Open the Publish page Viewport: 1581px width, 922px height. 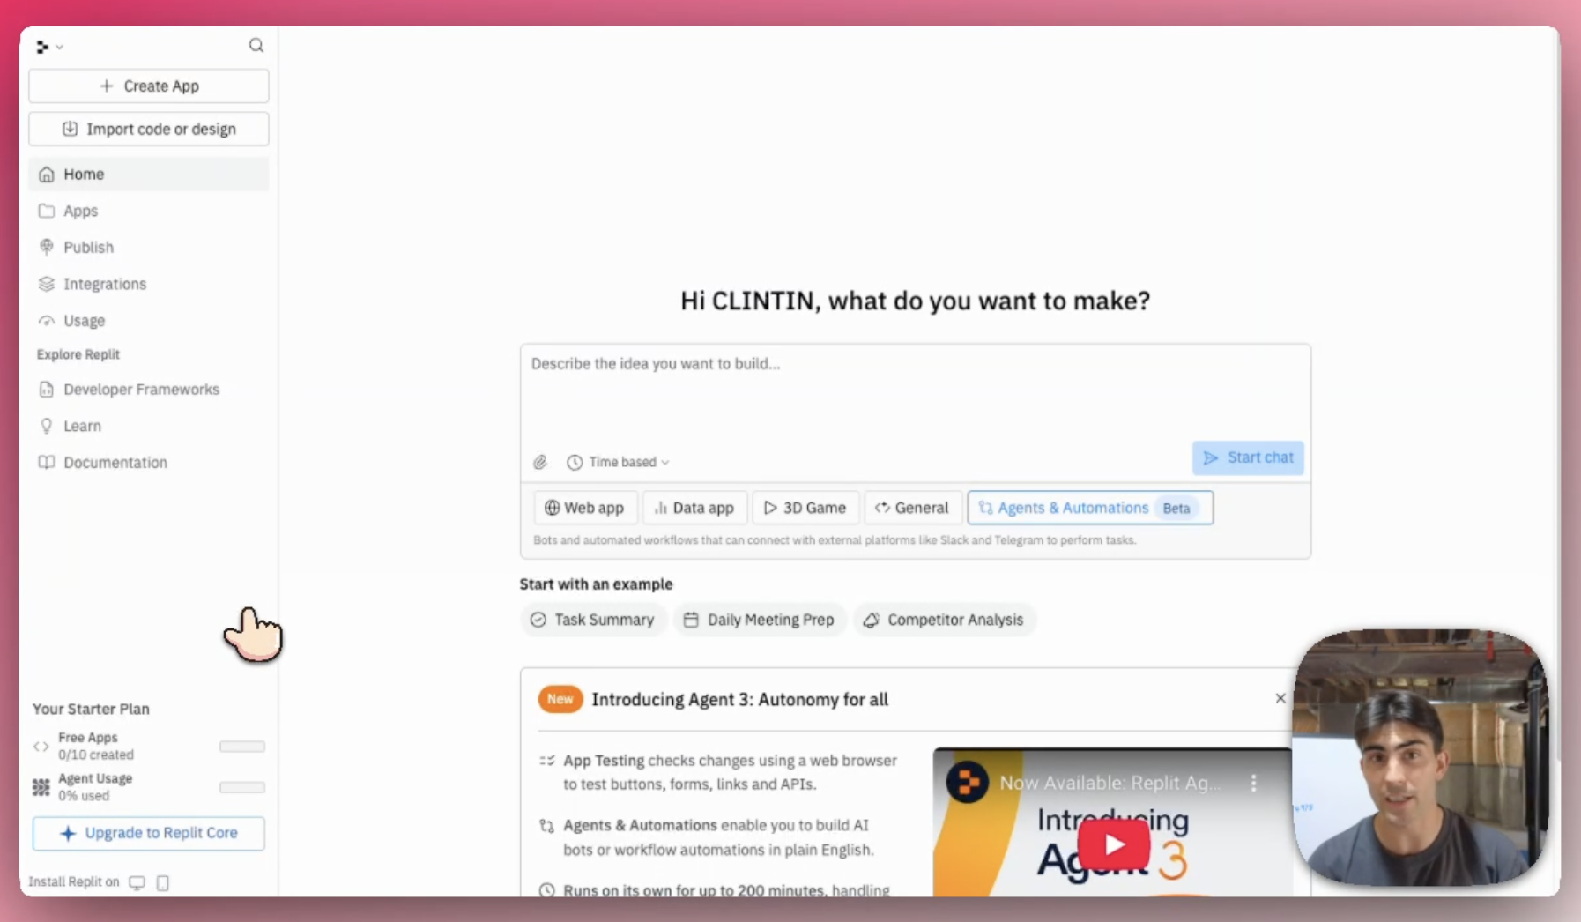tap(148, 248)
